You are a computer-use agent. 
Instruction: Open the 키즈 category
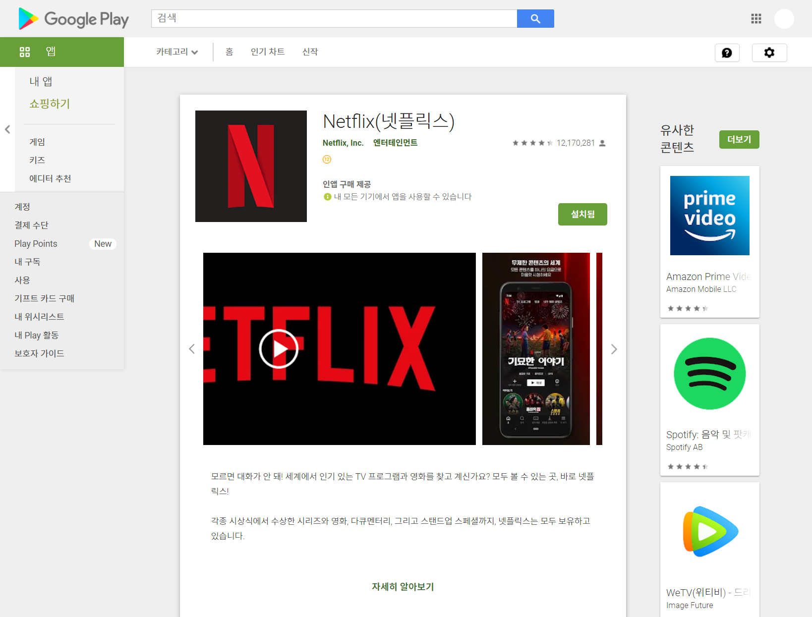tap(37, 160)
